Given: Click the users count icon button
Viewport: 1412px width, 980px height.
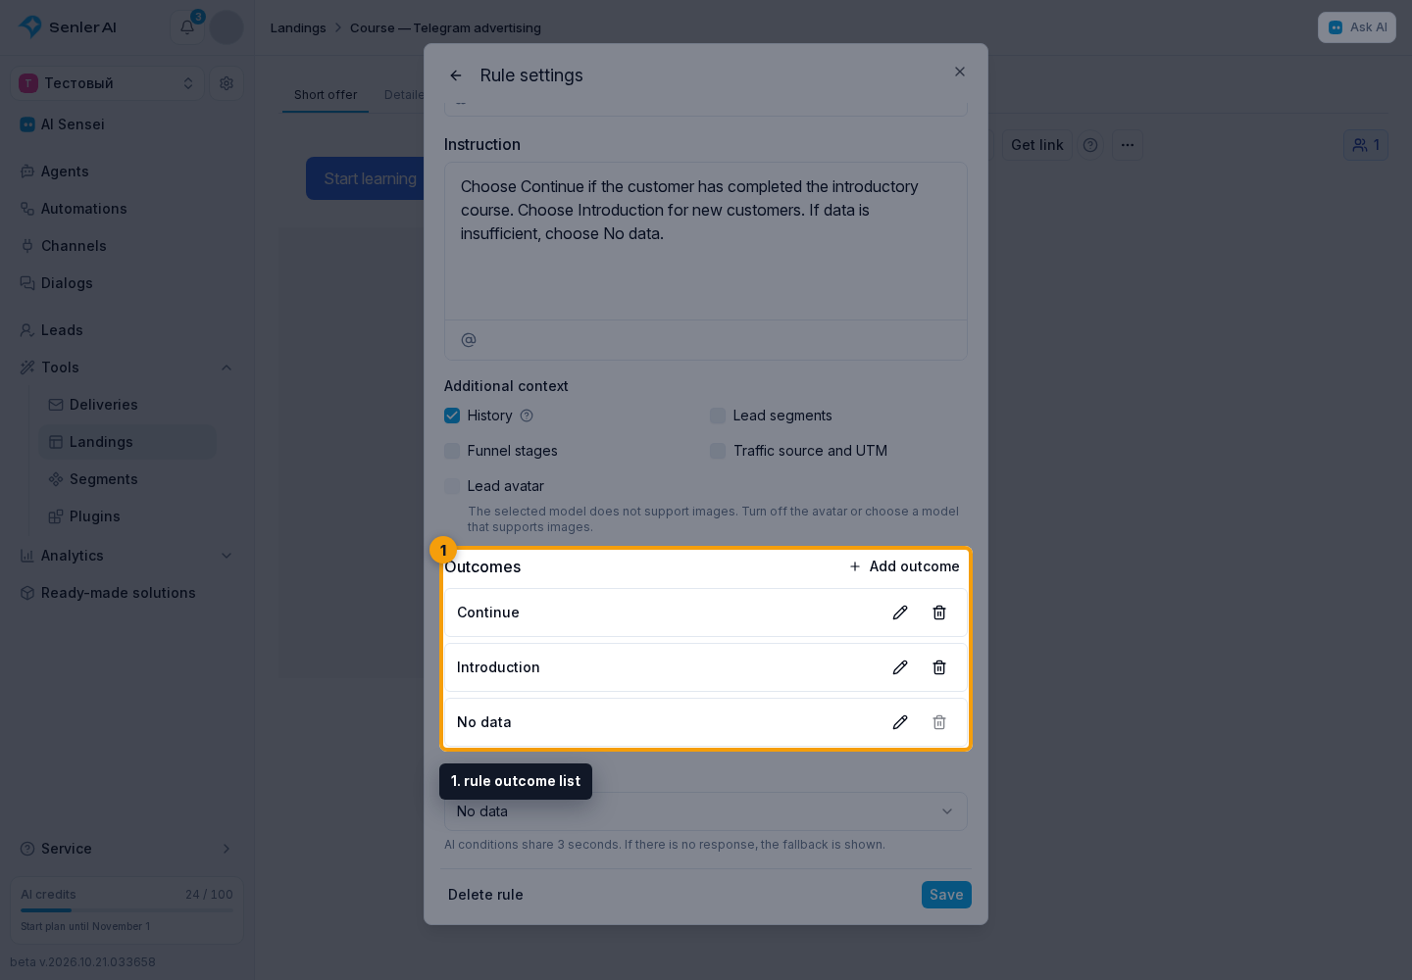Looking at the screenshot, I should tap(1366, 145).
